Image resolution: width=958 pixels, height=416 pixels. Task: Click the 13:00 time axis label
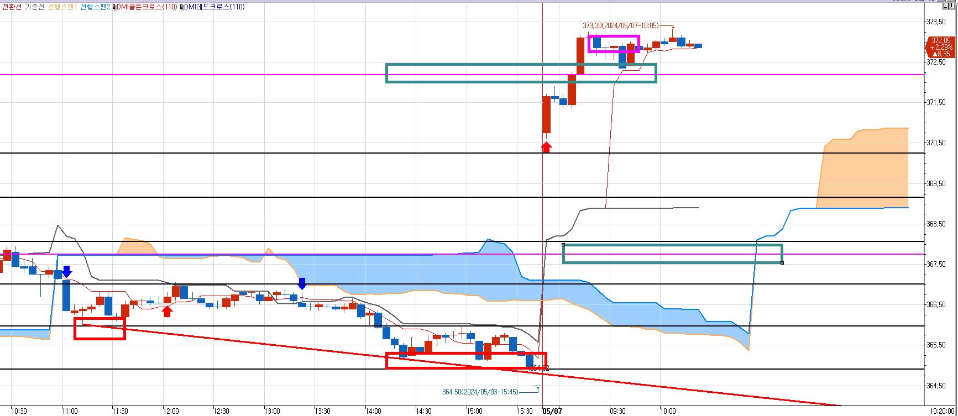(272, 412)
